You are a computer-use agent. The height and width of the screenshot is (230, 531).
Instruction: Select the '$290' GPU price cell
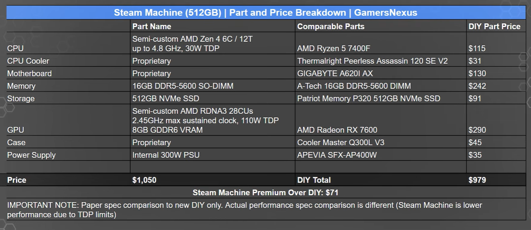click(x=477, y=130)
